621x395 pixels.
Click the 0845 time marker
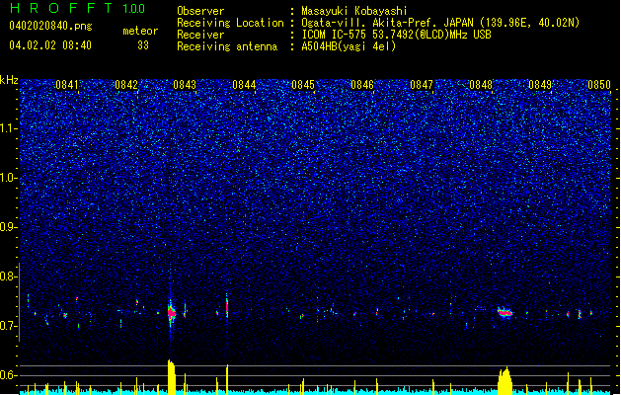[303, 85]
